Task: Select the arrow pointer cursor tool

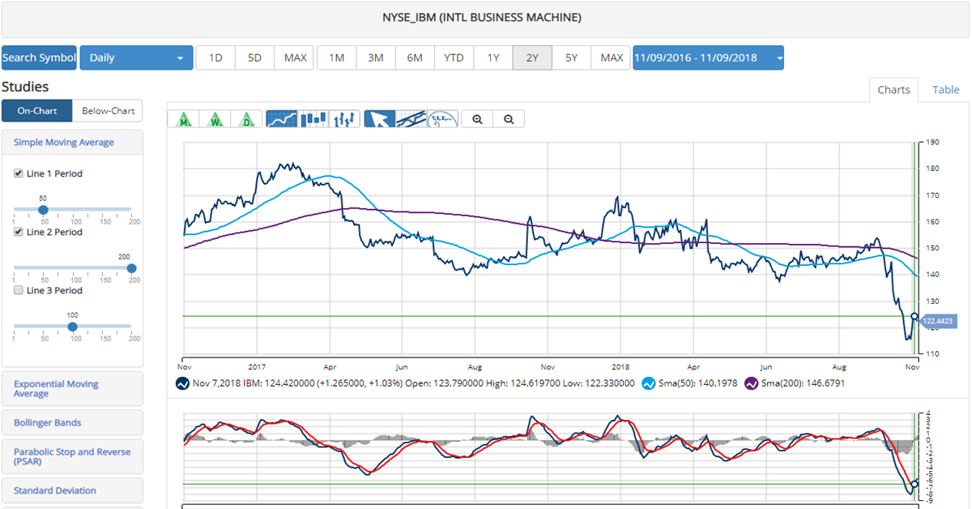Action: [x=379, y=119]
